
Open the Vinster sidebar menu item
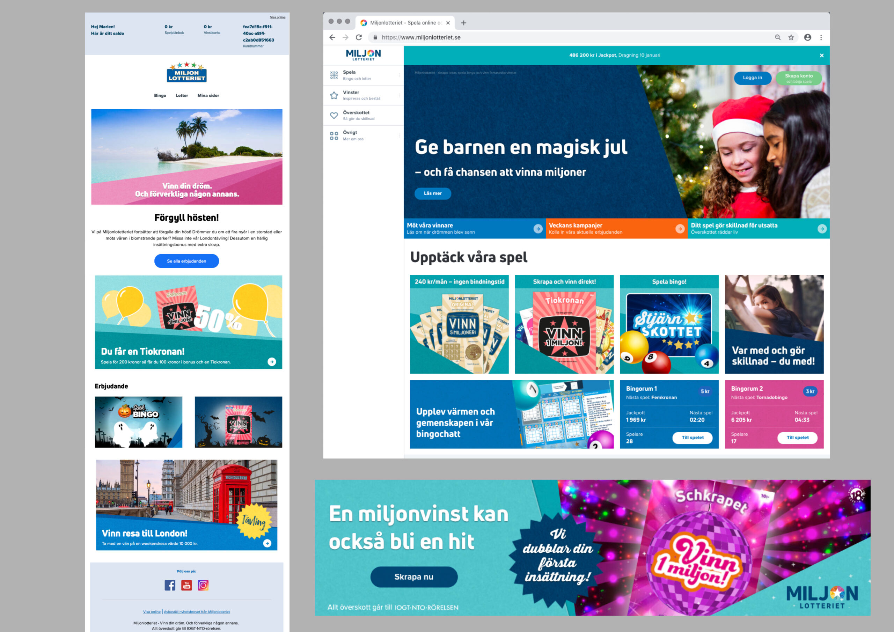(x=363, y=95)
